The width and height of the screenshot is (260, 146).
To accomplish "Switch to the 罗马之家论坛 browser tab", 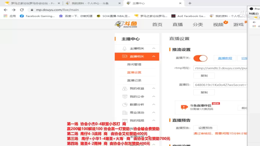I will tap(32, 3).
